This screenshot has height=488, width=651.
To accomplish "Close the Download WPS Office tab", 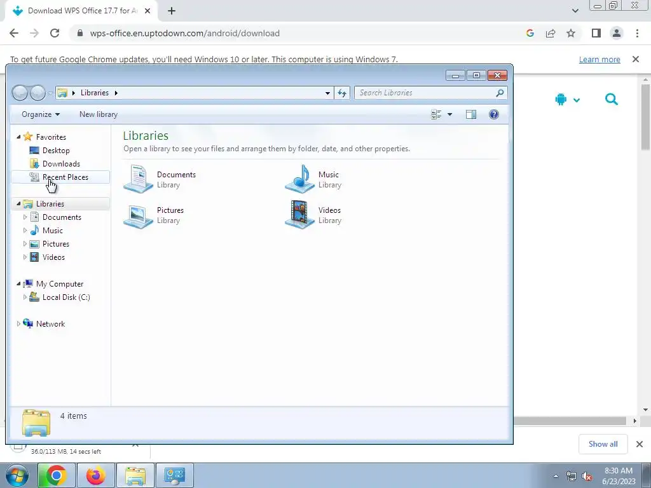I will 147,11.
